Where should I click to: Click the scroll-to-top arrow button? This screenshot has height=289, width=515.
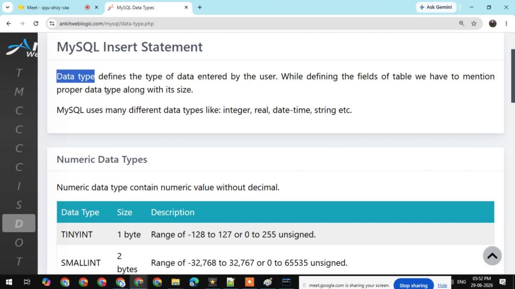pos(492,256)
